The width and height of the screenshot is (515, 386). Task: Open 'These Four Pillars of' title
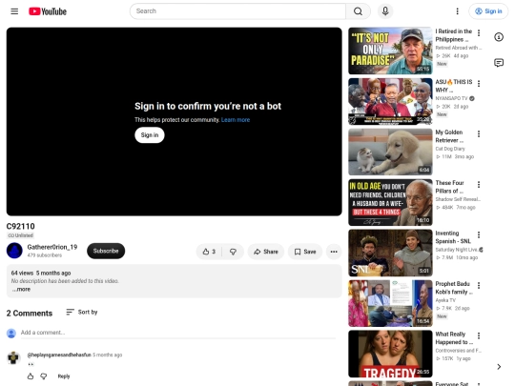(449, 187)
